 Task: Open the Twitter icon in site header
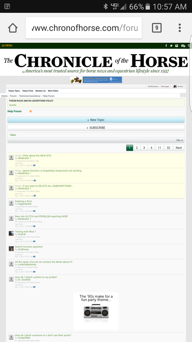[x=171, y=45]
